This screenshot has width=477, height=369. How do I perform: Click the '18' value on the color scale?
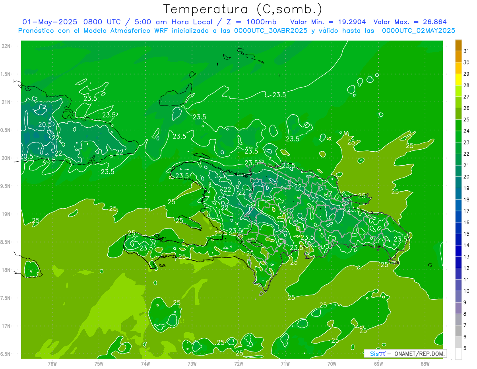click(467, 199)
